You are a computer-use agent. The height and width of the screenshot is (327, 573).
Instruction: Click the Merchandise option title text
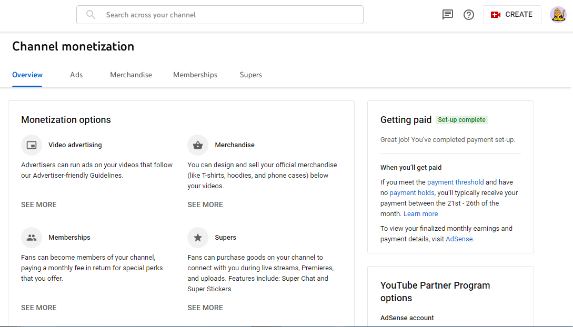(235, 145)
